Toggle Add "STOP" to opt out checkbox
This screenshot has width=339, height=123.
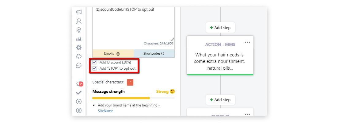tap(94, 68)
